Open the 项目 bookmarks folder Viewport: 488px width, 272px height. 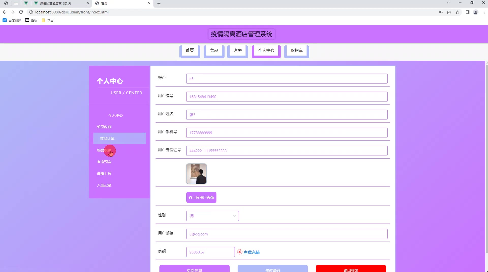click(x=48, y=20)
